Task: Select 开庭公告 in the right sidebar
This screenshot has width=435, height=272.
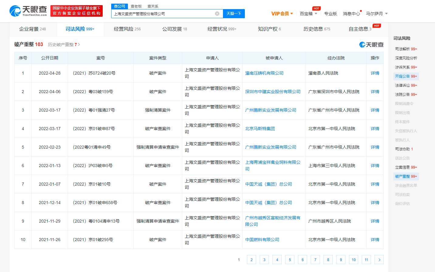Action: (x=406, y=76)
